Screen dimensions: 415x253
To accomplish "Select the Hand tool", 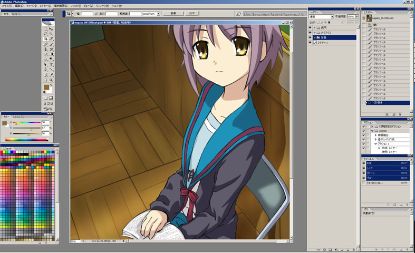I will coord(45,80).
